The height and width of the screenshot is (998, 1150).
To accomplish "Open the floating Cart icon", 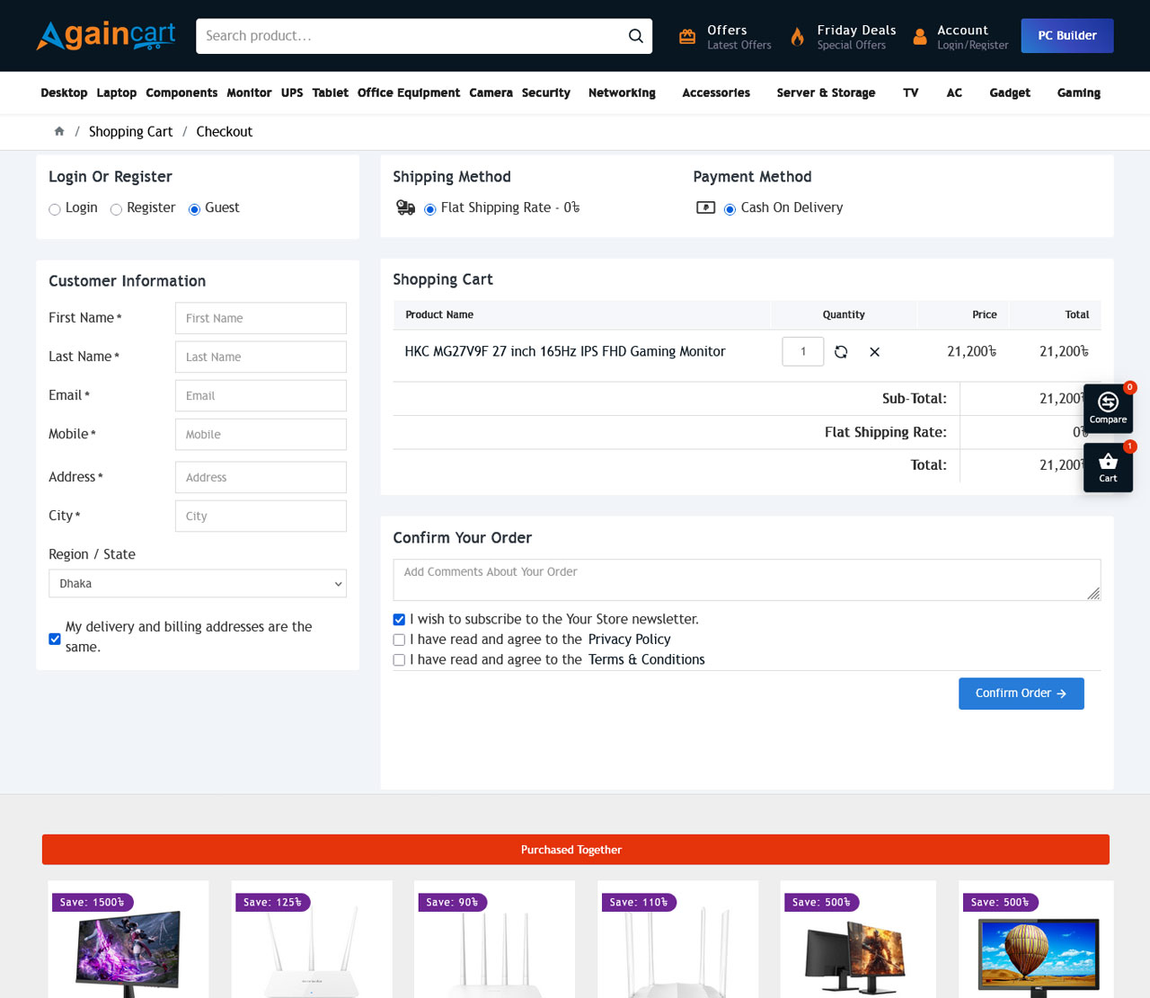I will [1108, 466].
